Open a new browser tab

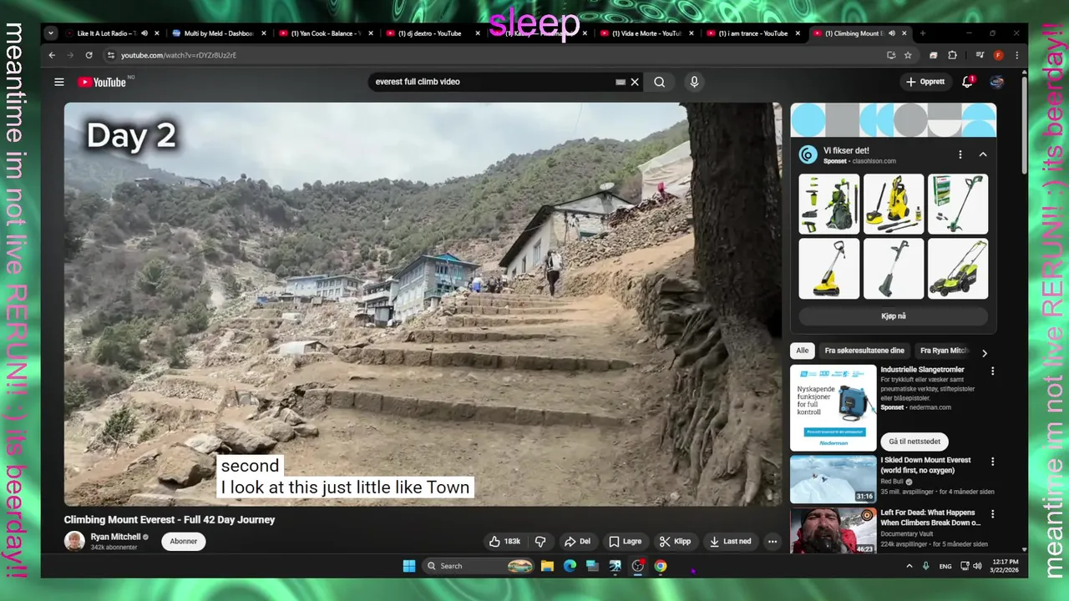(x=922, y=33)
